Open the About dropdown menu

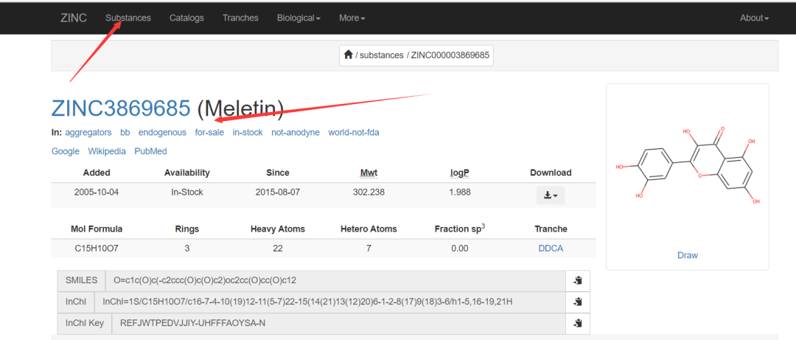(754, 18)
